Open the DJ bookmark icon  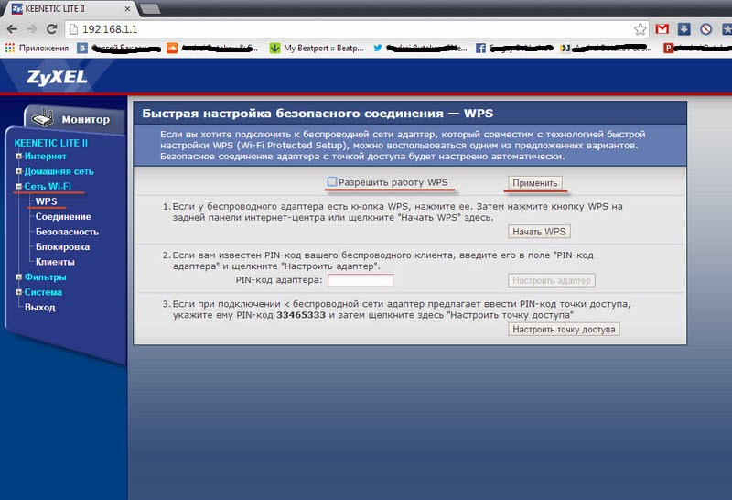point(565,48)
